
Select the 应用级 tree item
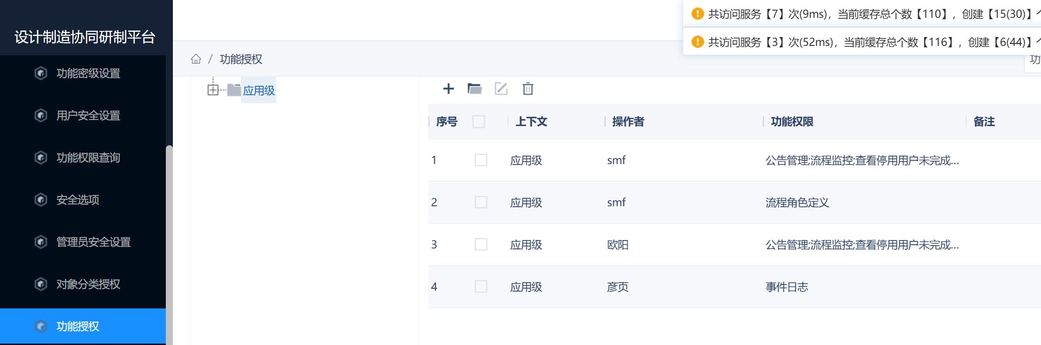259,90
